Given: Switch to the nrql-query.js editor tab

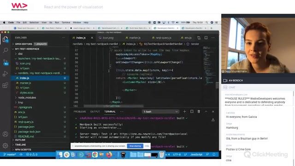Looking at the screenshot, I should pos(163,38).
